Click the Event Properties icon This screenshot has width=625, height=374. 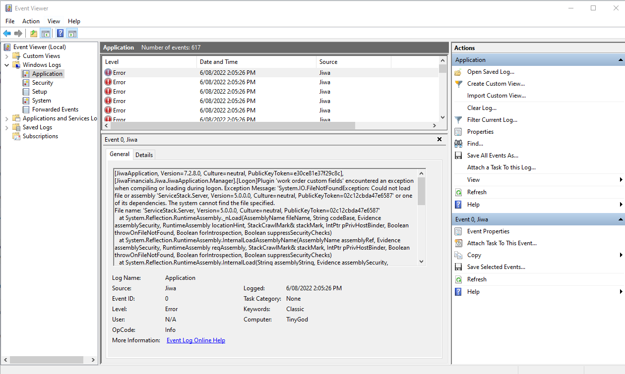point(458,231)
